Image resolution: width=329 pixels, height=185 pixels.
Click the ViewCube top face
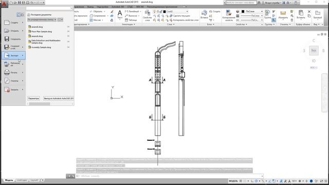tap(314, 50)
